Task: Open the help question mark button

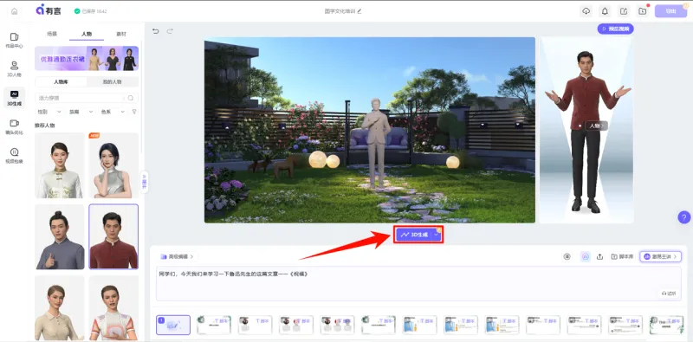Action: coord(683,217)
